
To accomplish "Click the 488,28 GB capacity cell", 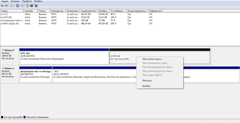I will 85,24.
